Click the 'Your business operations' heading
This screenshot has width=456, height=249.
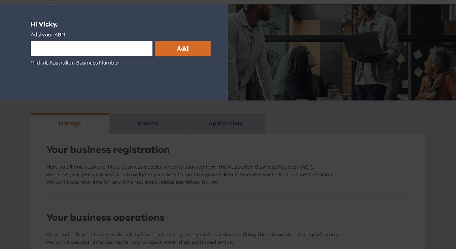pos(105,218)
